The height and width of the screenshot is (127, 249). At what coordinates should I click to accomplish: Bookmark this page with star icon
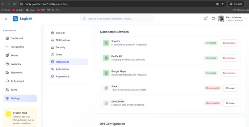point(223,4)
